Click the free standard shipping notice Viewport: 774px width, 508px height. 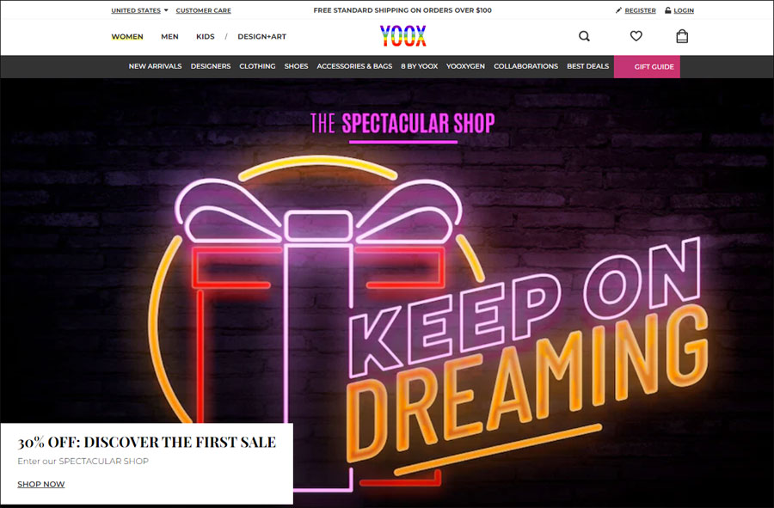coord(402,10)
